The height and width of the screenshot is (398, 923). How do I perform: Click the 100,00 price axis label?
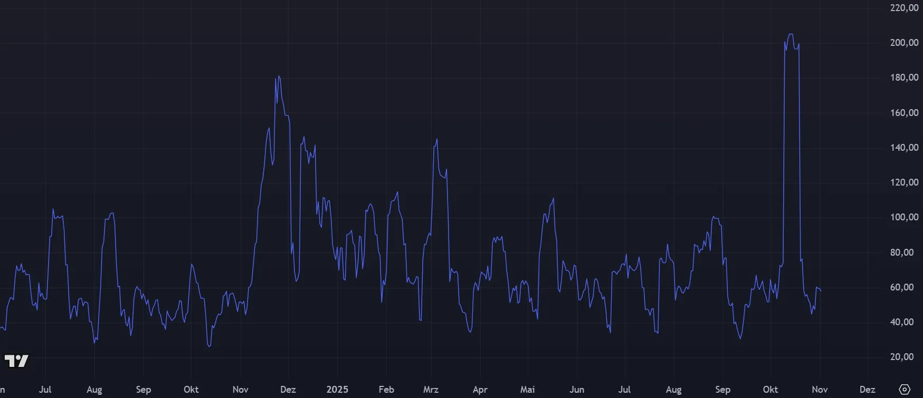pyautogui.click(x=904, y=217)
